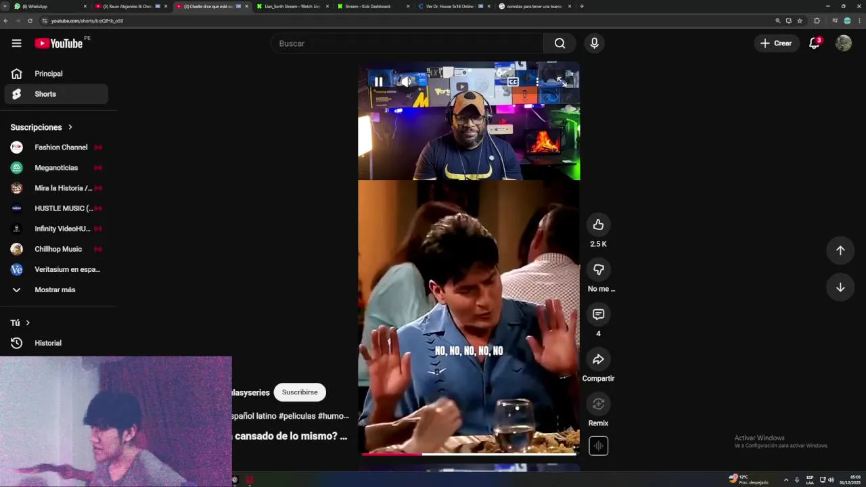Viewport: 866px width, 487px height.
Task: Mute the Short with speaker icon
Action: point(405,82)
